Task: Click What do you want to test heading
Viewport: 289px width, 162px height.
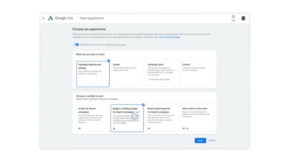Action: point(90,54)
